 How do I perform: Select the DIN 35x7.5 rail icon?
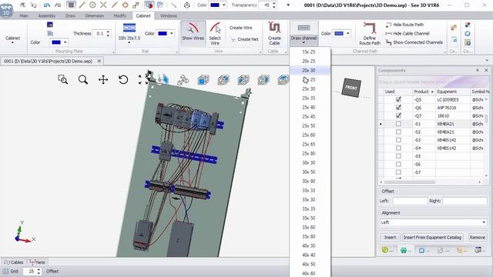coord(129,28)
